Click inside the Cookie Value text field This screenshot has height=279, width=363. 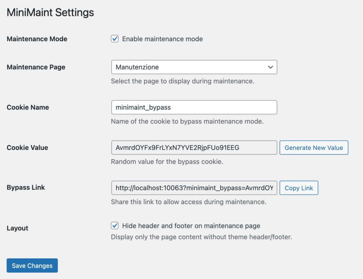tap(194, 148)
